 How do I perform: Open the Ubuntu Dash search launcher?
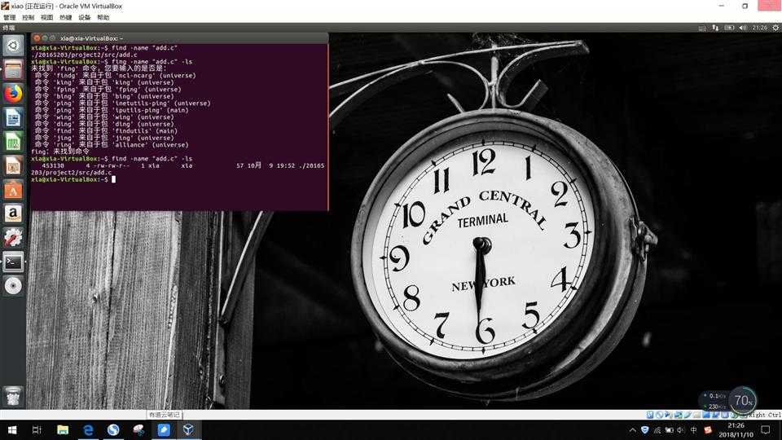[13, 46]
